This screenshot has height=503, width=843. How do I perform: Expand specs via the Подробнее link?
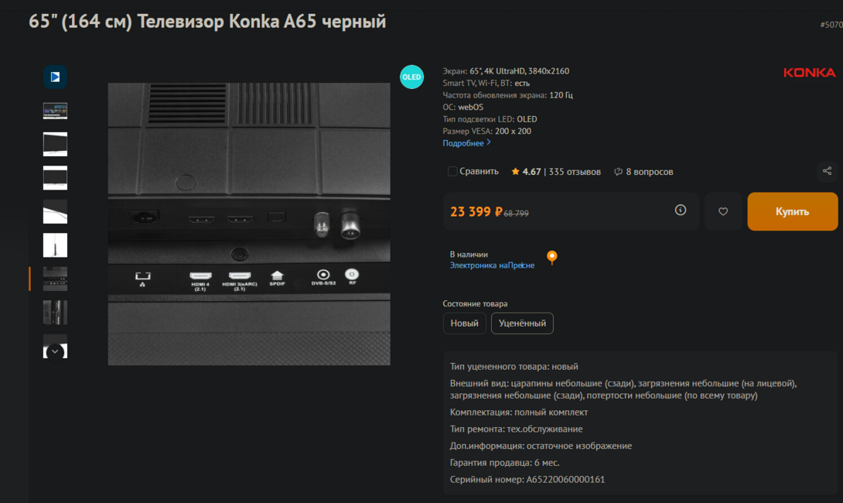466,143
